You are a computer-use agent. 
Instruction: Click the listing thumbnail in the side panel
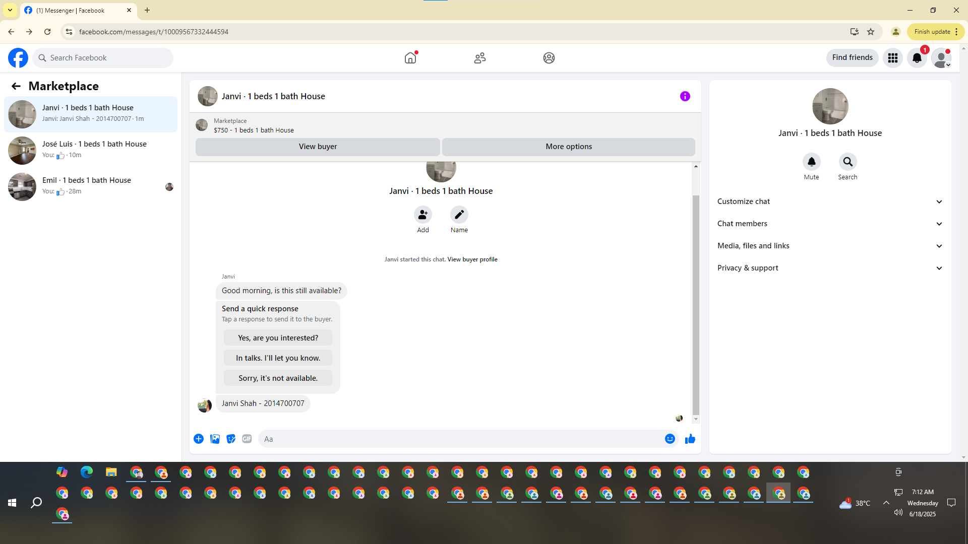830,106
